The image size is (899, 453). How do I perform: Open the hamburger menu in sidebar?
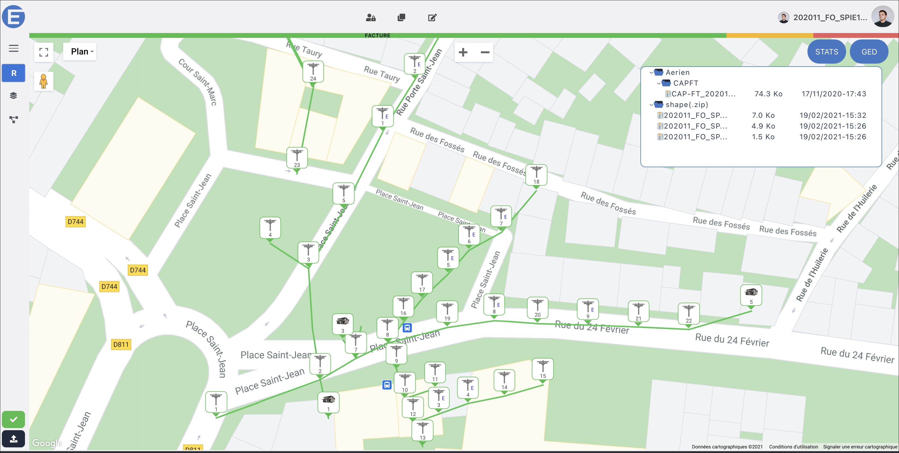[x=14, y=49]
